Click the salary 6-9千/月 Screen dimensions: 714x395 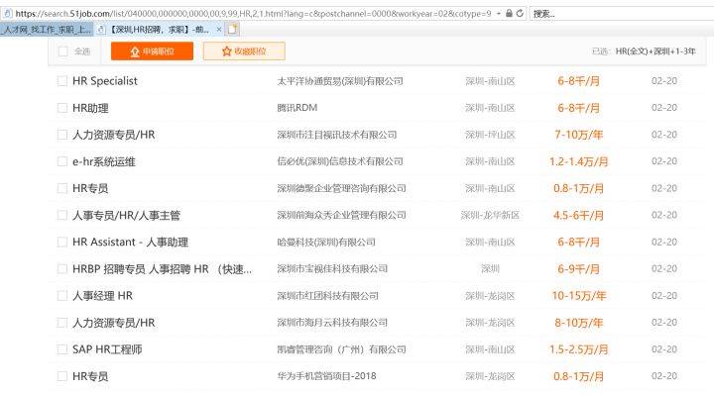click(x=579, y=269)
